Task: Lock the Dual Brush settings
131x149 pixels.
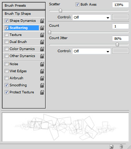Action: coord(42,42)
